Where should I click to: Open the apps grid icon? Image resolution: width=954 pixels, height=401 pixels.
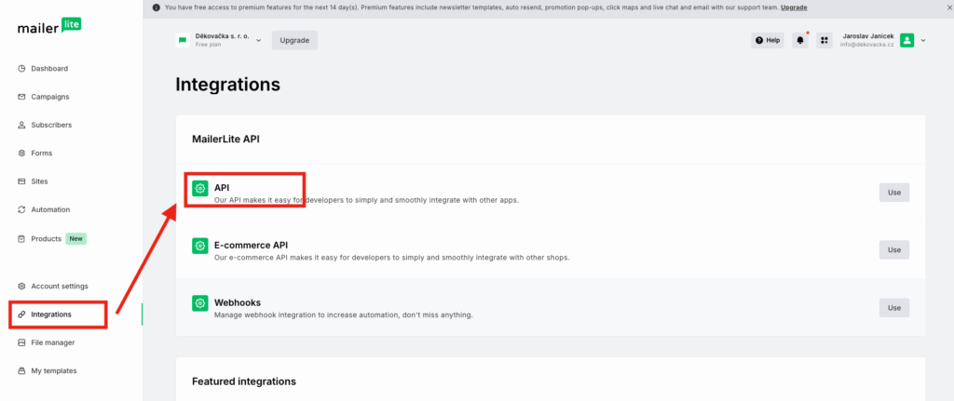click(x=825, y=40)
